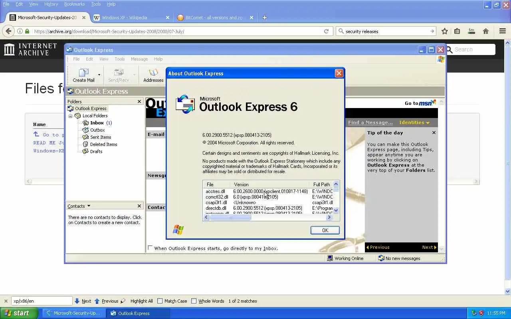Screen dimensions: 511x319
Task: Open the Outbox folder
Action: coord(97,130)
